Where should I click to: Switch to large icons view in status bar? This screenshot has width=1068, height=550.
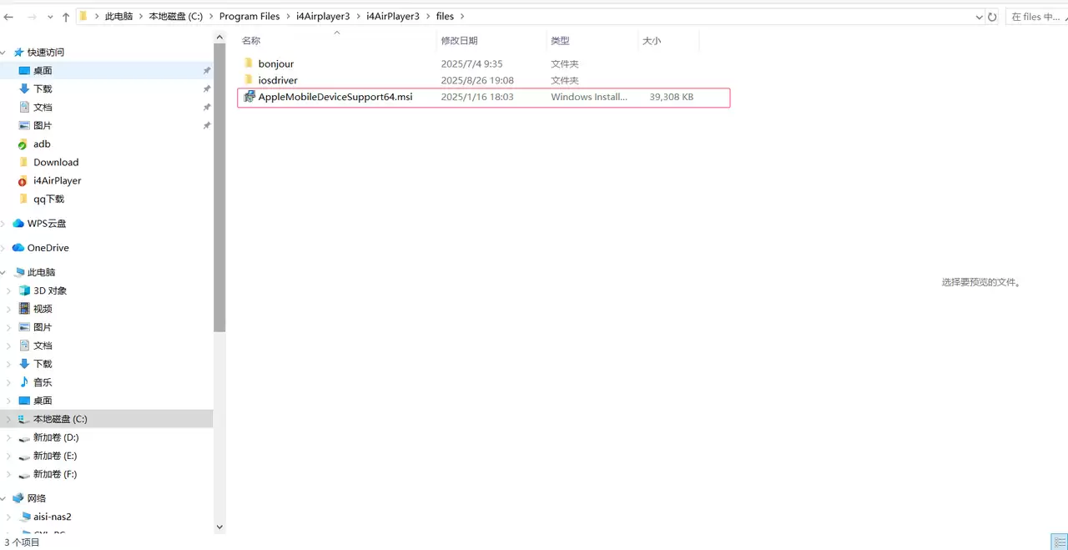(x=1059, y=542)
